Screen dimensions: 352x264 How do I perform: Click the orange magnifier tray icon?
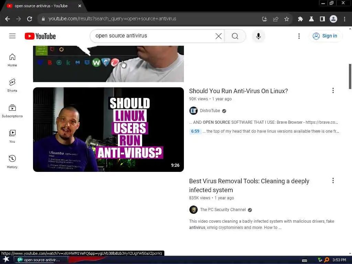pyautogui.click(x=327, y=260)
